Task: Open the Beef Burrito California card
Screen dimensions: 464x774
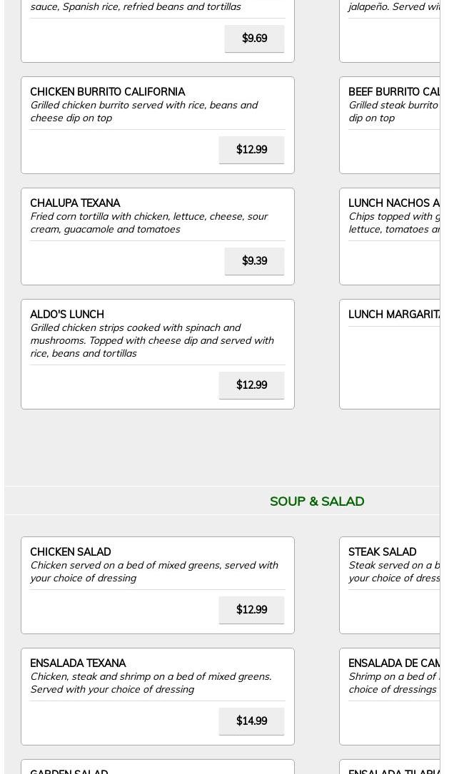Action: tap(389, 125)
